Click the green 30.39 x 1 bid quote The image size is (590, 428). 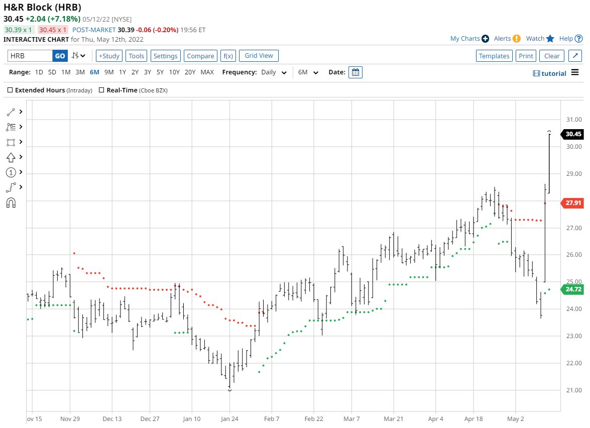point(19,30)
